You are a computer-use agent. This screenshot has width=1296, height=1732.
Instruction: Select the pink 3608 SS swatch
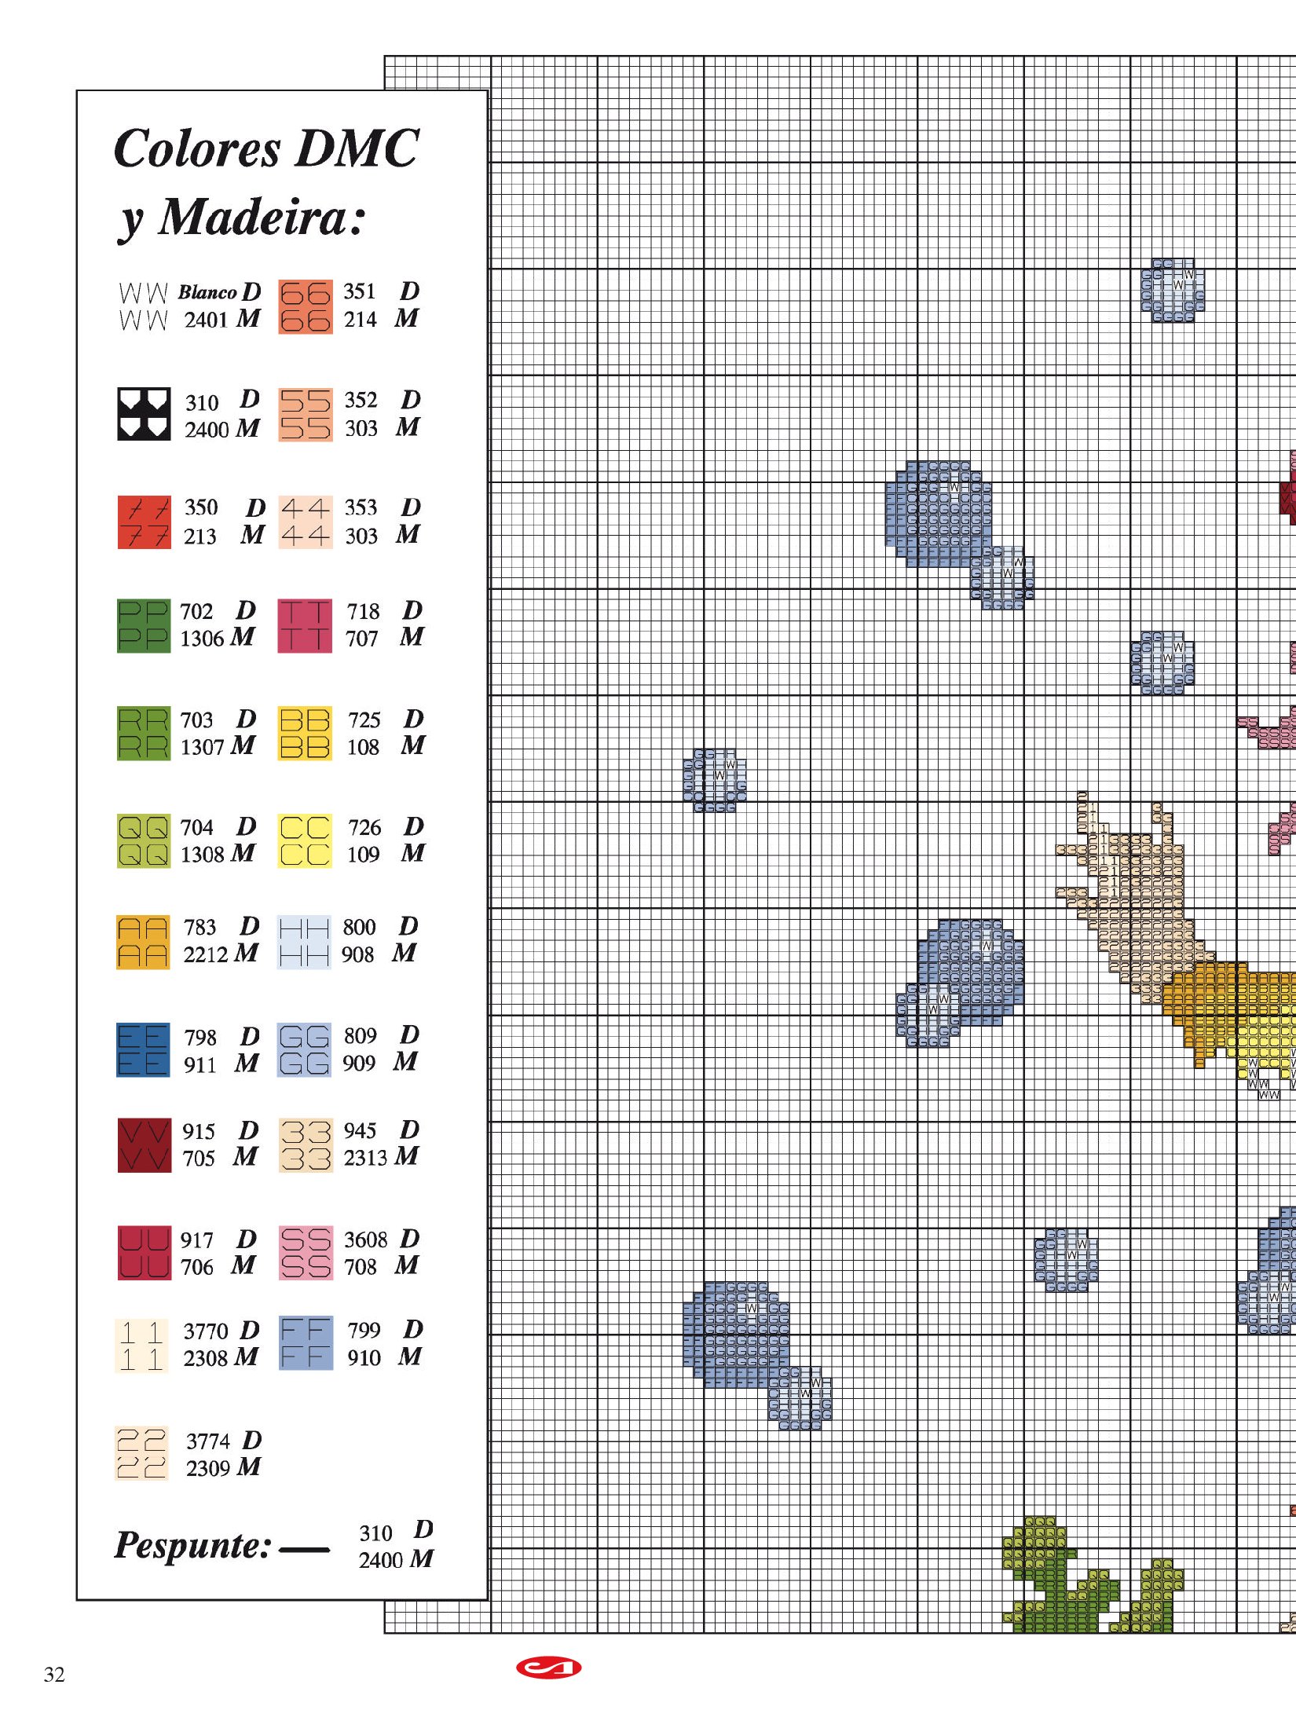click(x=305, y=1254)
